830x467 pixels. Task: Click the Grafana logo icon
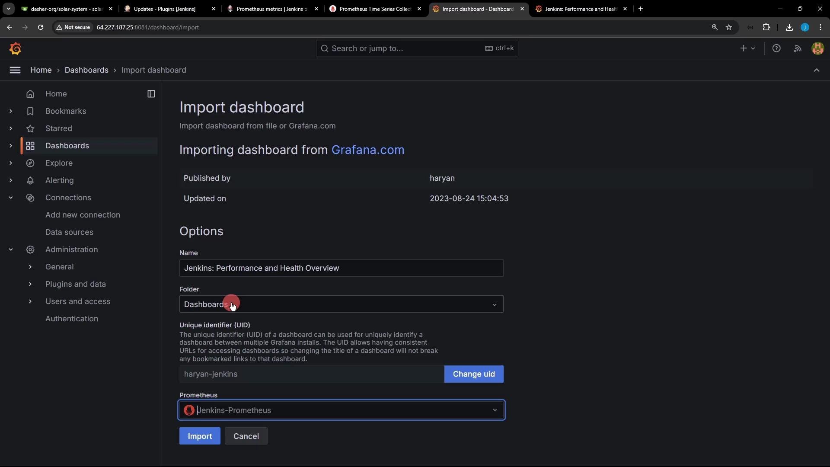16,48
